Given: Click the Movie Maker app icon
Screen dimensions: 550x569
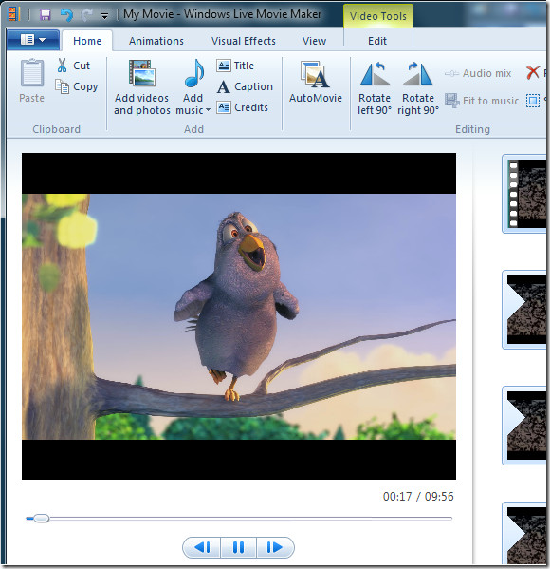Looking at the screenshot, I should pyautogui.click(x=13, y=14).
